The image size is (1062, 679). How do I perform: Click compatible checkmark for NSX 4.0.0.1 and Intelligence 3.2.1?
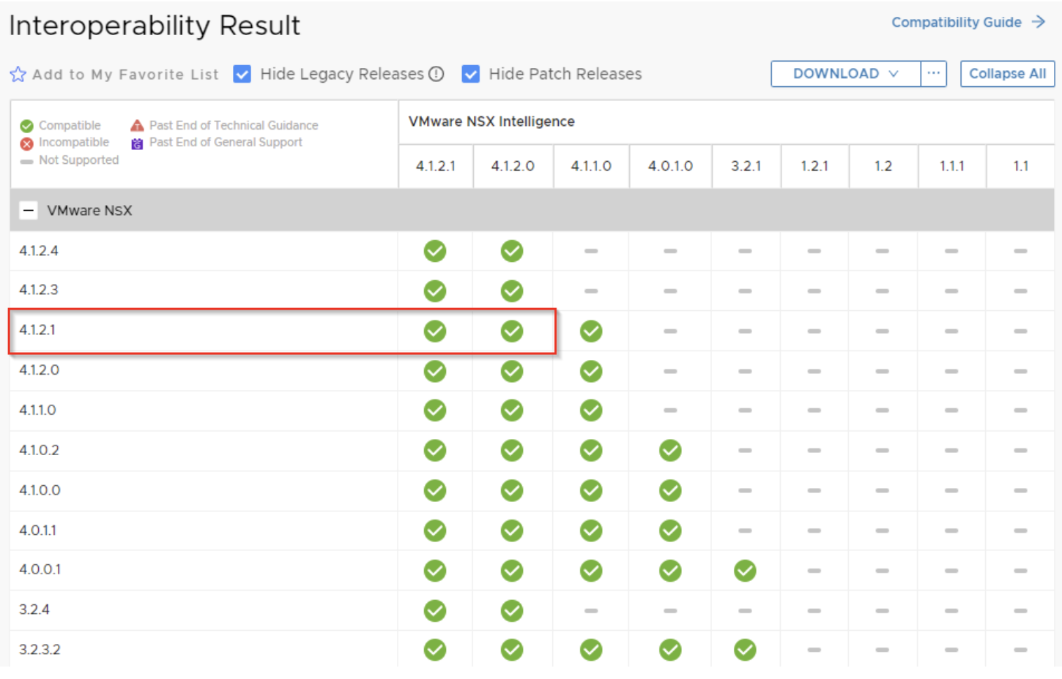pyautogui.click(x=745, y=571)
